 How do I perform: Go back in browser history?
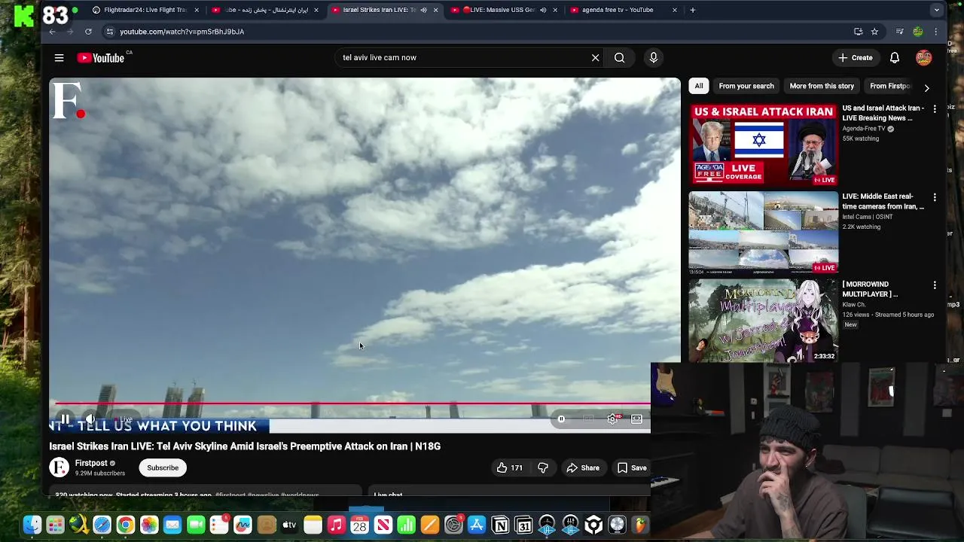click(x=52, y=32)
